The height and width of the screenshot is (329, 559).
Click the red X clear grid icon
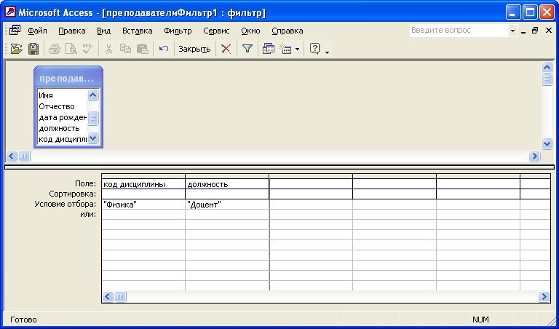(x=226, y=49)
